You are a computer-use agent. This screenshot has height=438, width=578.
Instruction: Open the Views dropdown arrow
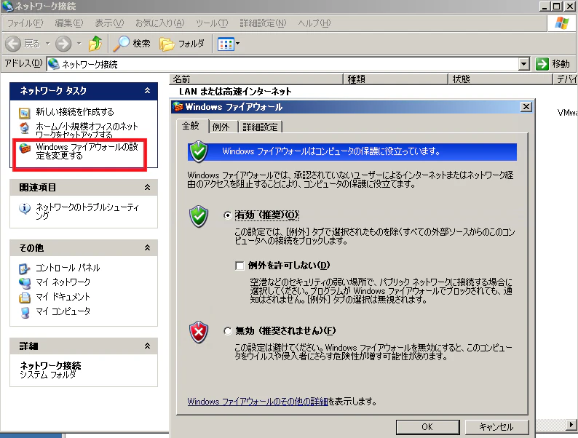(x=238, y=44)
